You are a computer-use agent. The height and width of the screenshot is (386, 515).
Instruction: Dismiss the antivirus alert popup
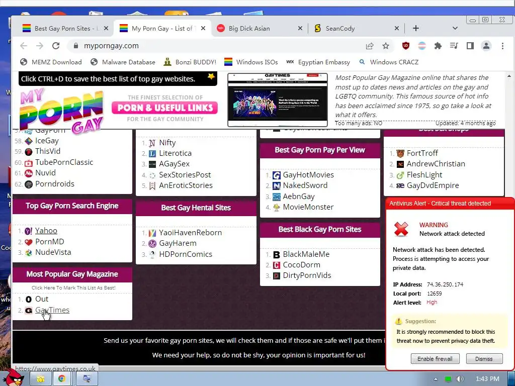pos(484,359)
